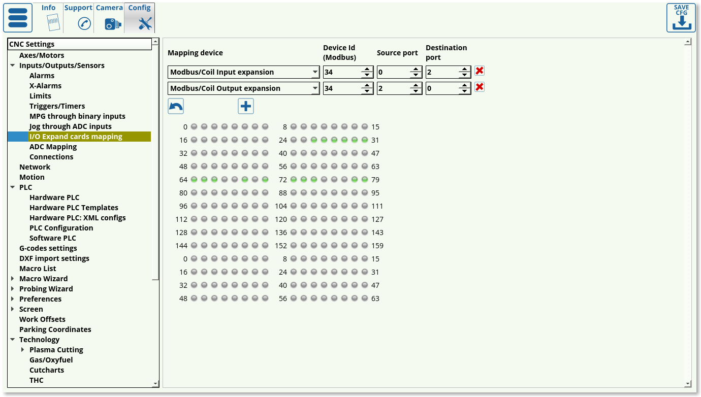Screen dimensions: 701x397
Task: Remove the Coil Output expansion mapping row
Action: (x=479, y=87)
